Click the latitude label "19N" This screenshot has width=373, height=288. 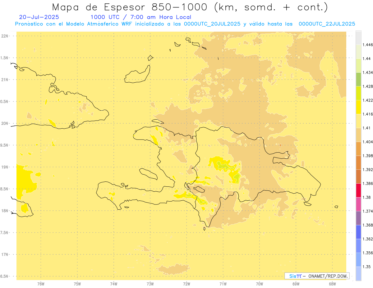point(5,167)
